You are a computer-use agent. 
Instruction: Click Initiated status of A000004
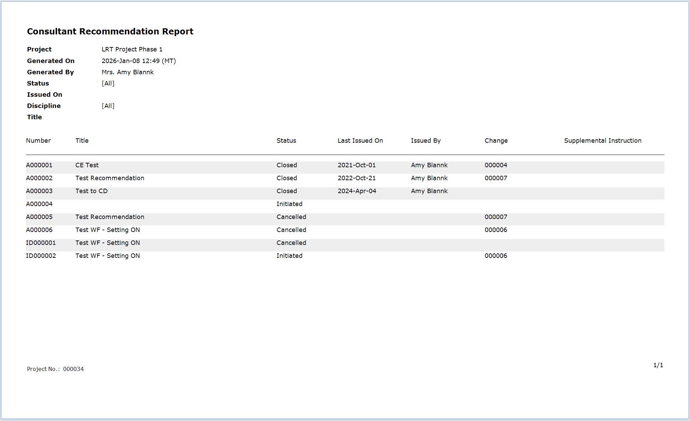click(x=290, y=204)
